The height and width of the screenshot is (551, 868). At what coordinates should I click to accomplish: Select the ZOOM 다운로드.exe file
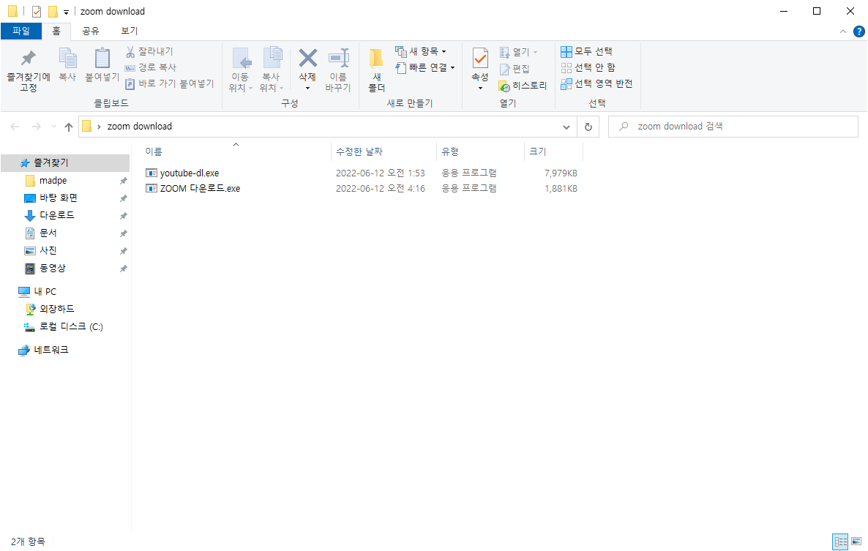200,189
